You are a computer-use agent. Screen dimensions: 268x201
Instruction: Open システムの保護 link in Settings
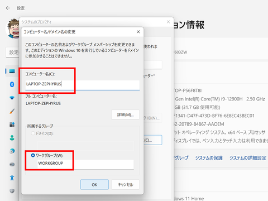[x=209, y=158]
